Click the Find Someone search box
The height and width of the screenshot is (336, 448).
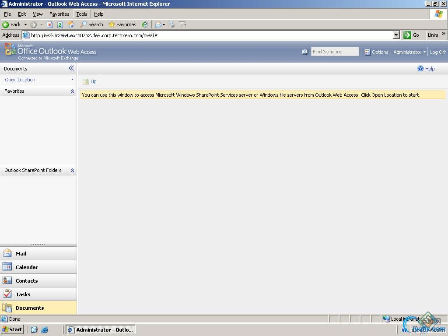pos(335,52)
